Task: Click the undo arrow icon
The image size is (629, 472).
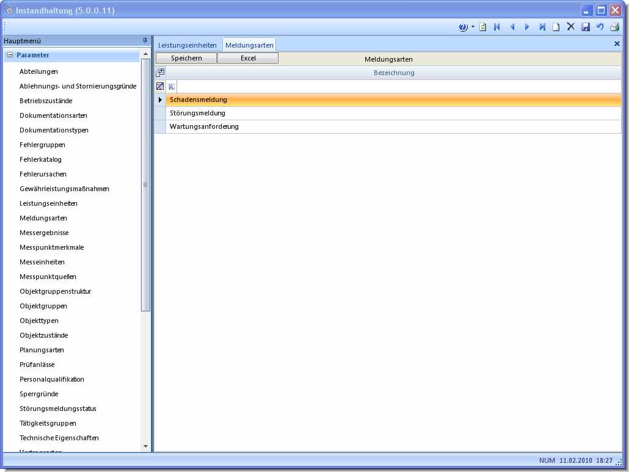Action: point(600,27)
